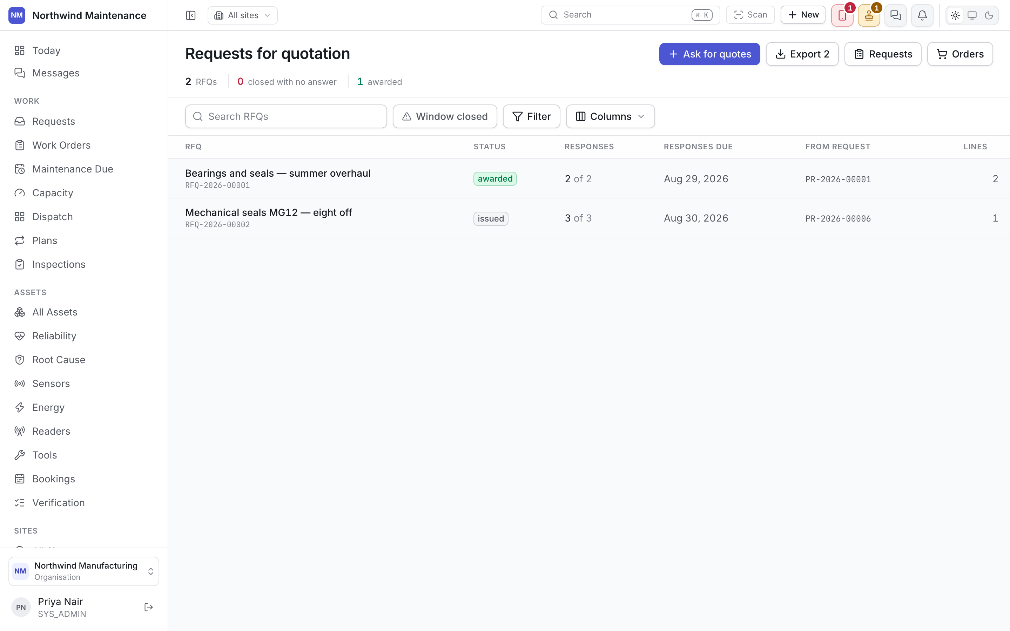Image resolution: width=1010 pixels, height=631 pixels.
Task: Click the Root Cause shield icon
Action: point(20,360)
